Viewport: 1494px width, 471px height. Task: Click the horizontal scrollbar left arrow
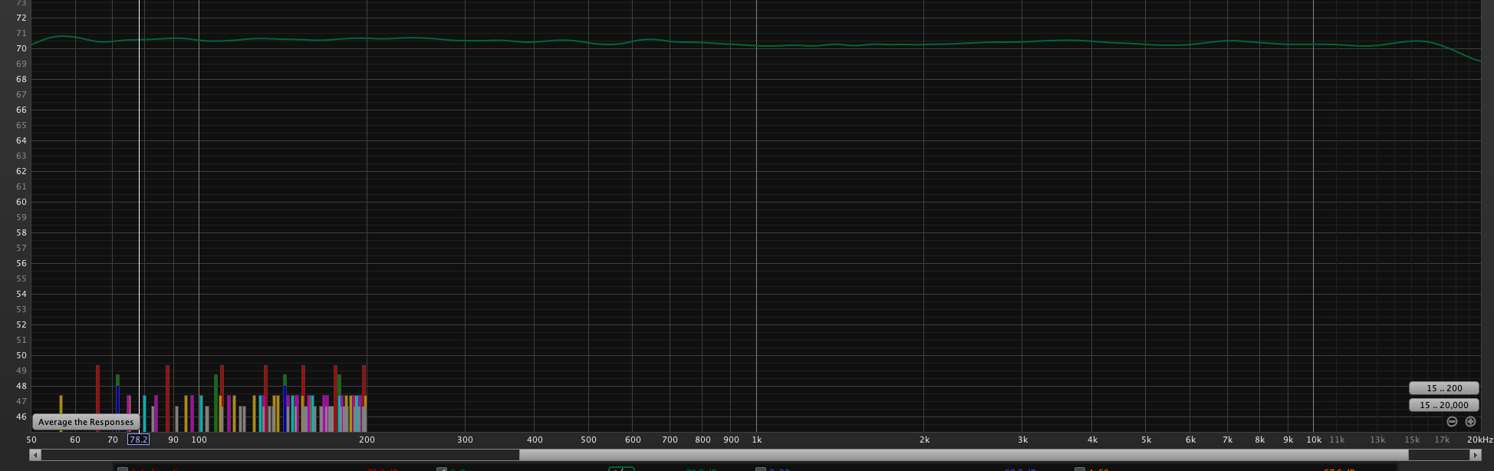pyautogui.click(x=35, y=455)
